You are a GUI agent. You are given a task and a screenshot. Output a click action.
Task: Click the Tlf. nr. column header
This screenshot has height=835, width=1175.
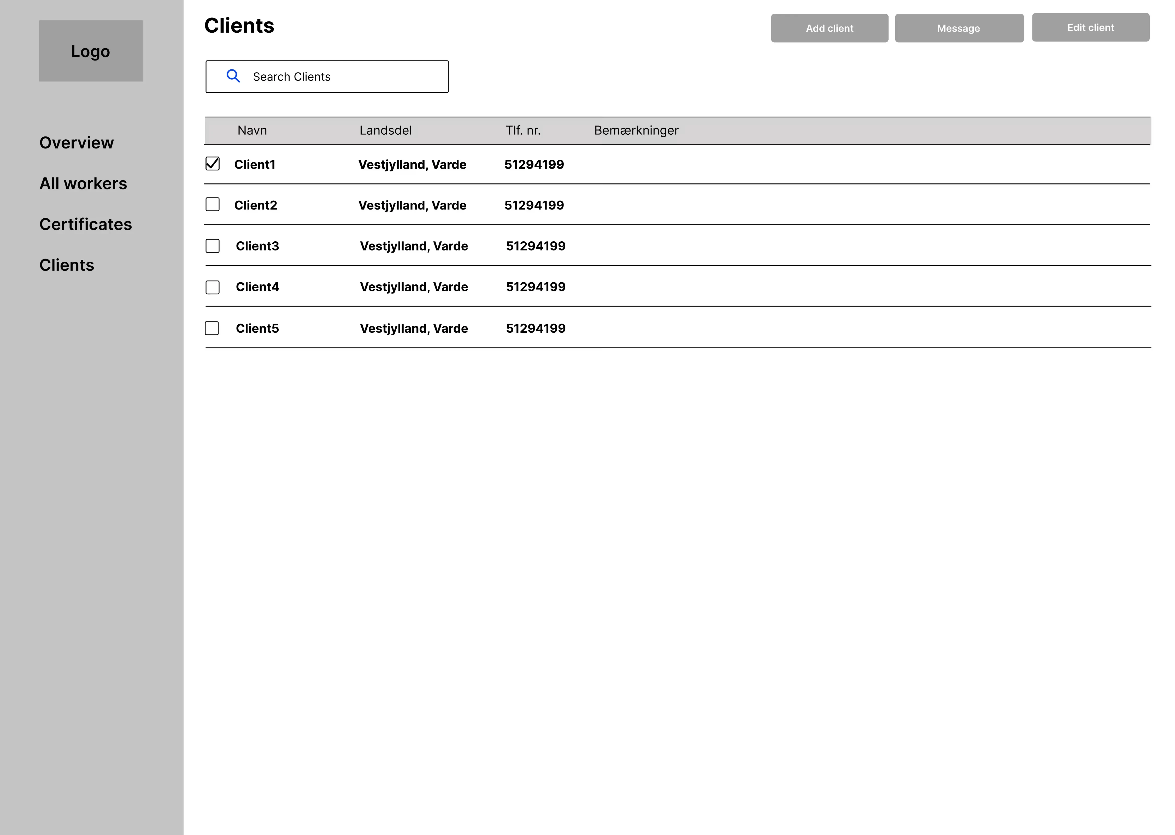pyautogui.click(x=523, y=130)
